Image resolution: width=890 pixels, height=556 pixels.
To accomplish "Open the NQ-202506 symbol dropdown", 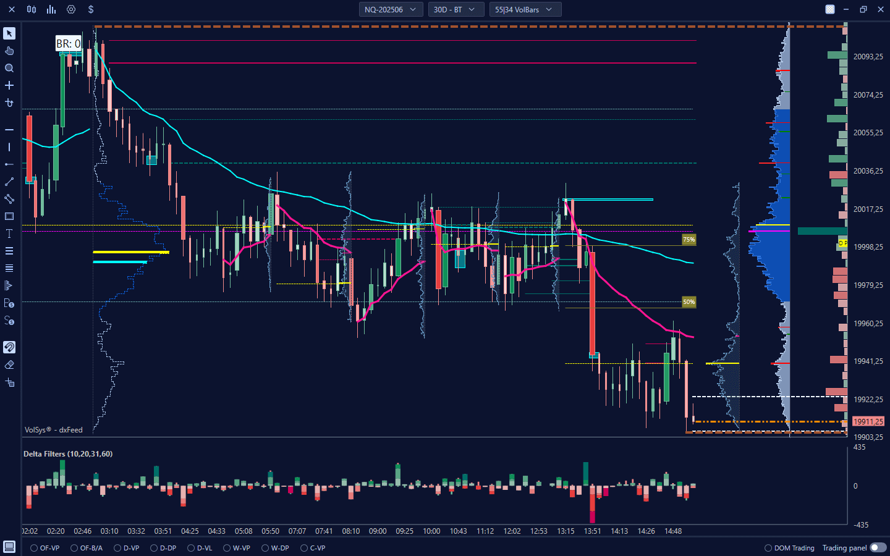I will point(391,9).
